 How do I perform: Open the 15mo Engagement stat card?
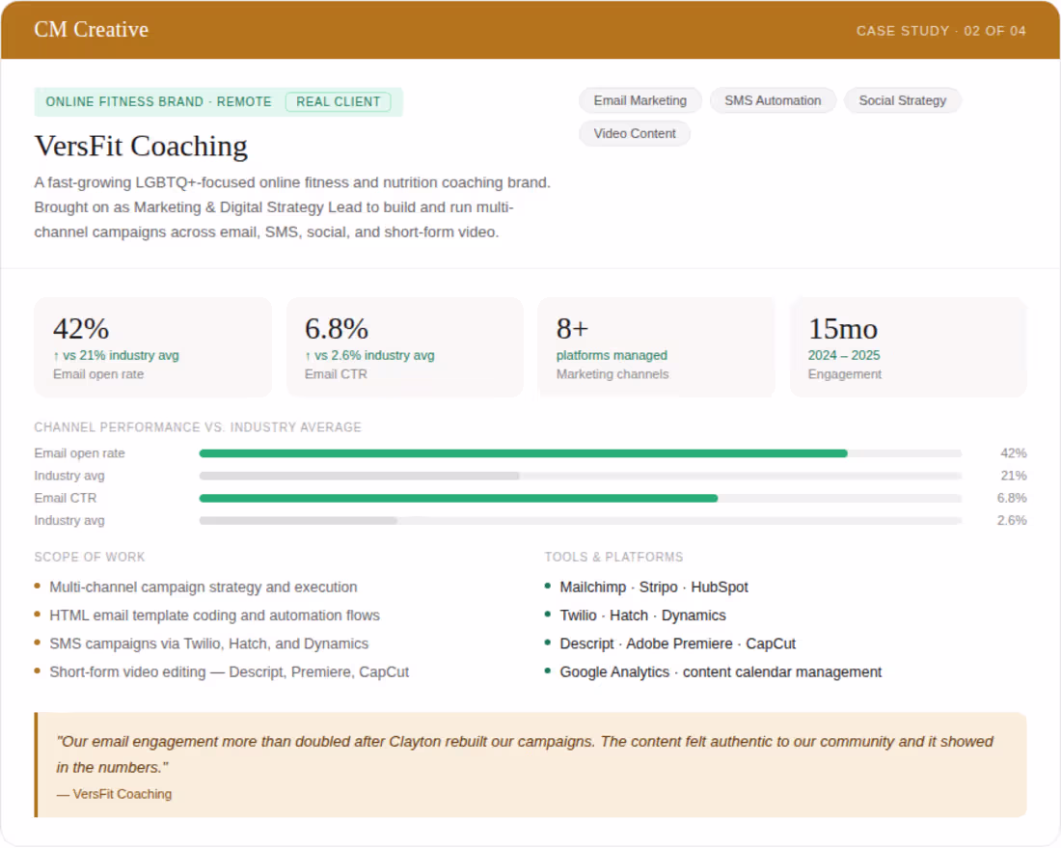(908, 347)
